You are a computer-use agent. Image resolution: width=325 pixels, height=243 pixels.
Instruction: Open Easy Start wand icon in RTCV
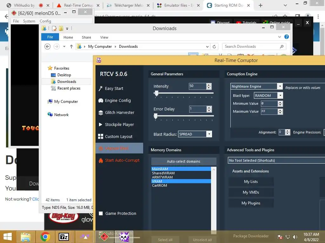(x=101, y=89)
